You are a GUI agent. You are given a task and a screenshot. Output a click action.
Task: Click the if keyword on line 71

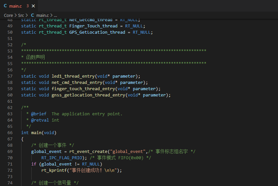pyautogui.click(x=34, y=164)
